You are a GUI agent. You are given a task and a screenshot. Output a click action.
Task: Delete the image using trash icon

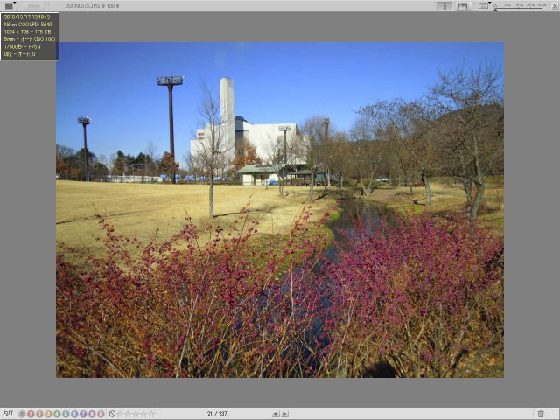coord(540,414)
